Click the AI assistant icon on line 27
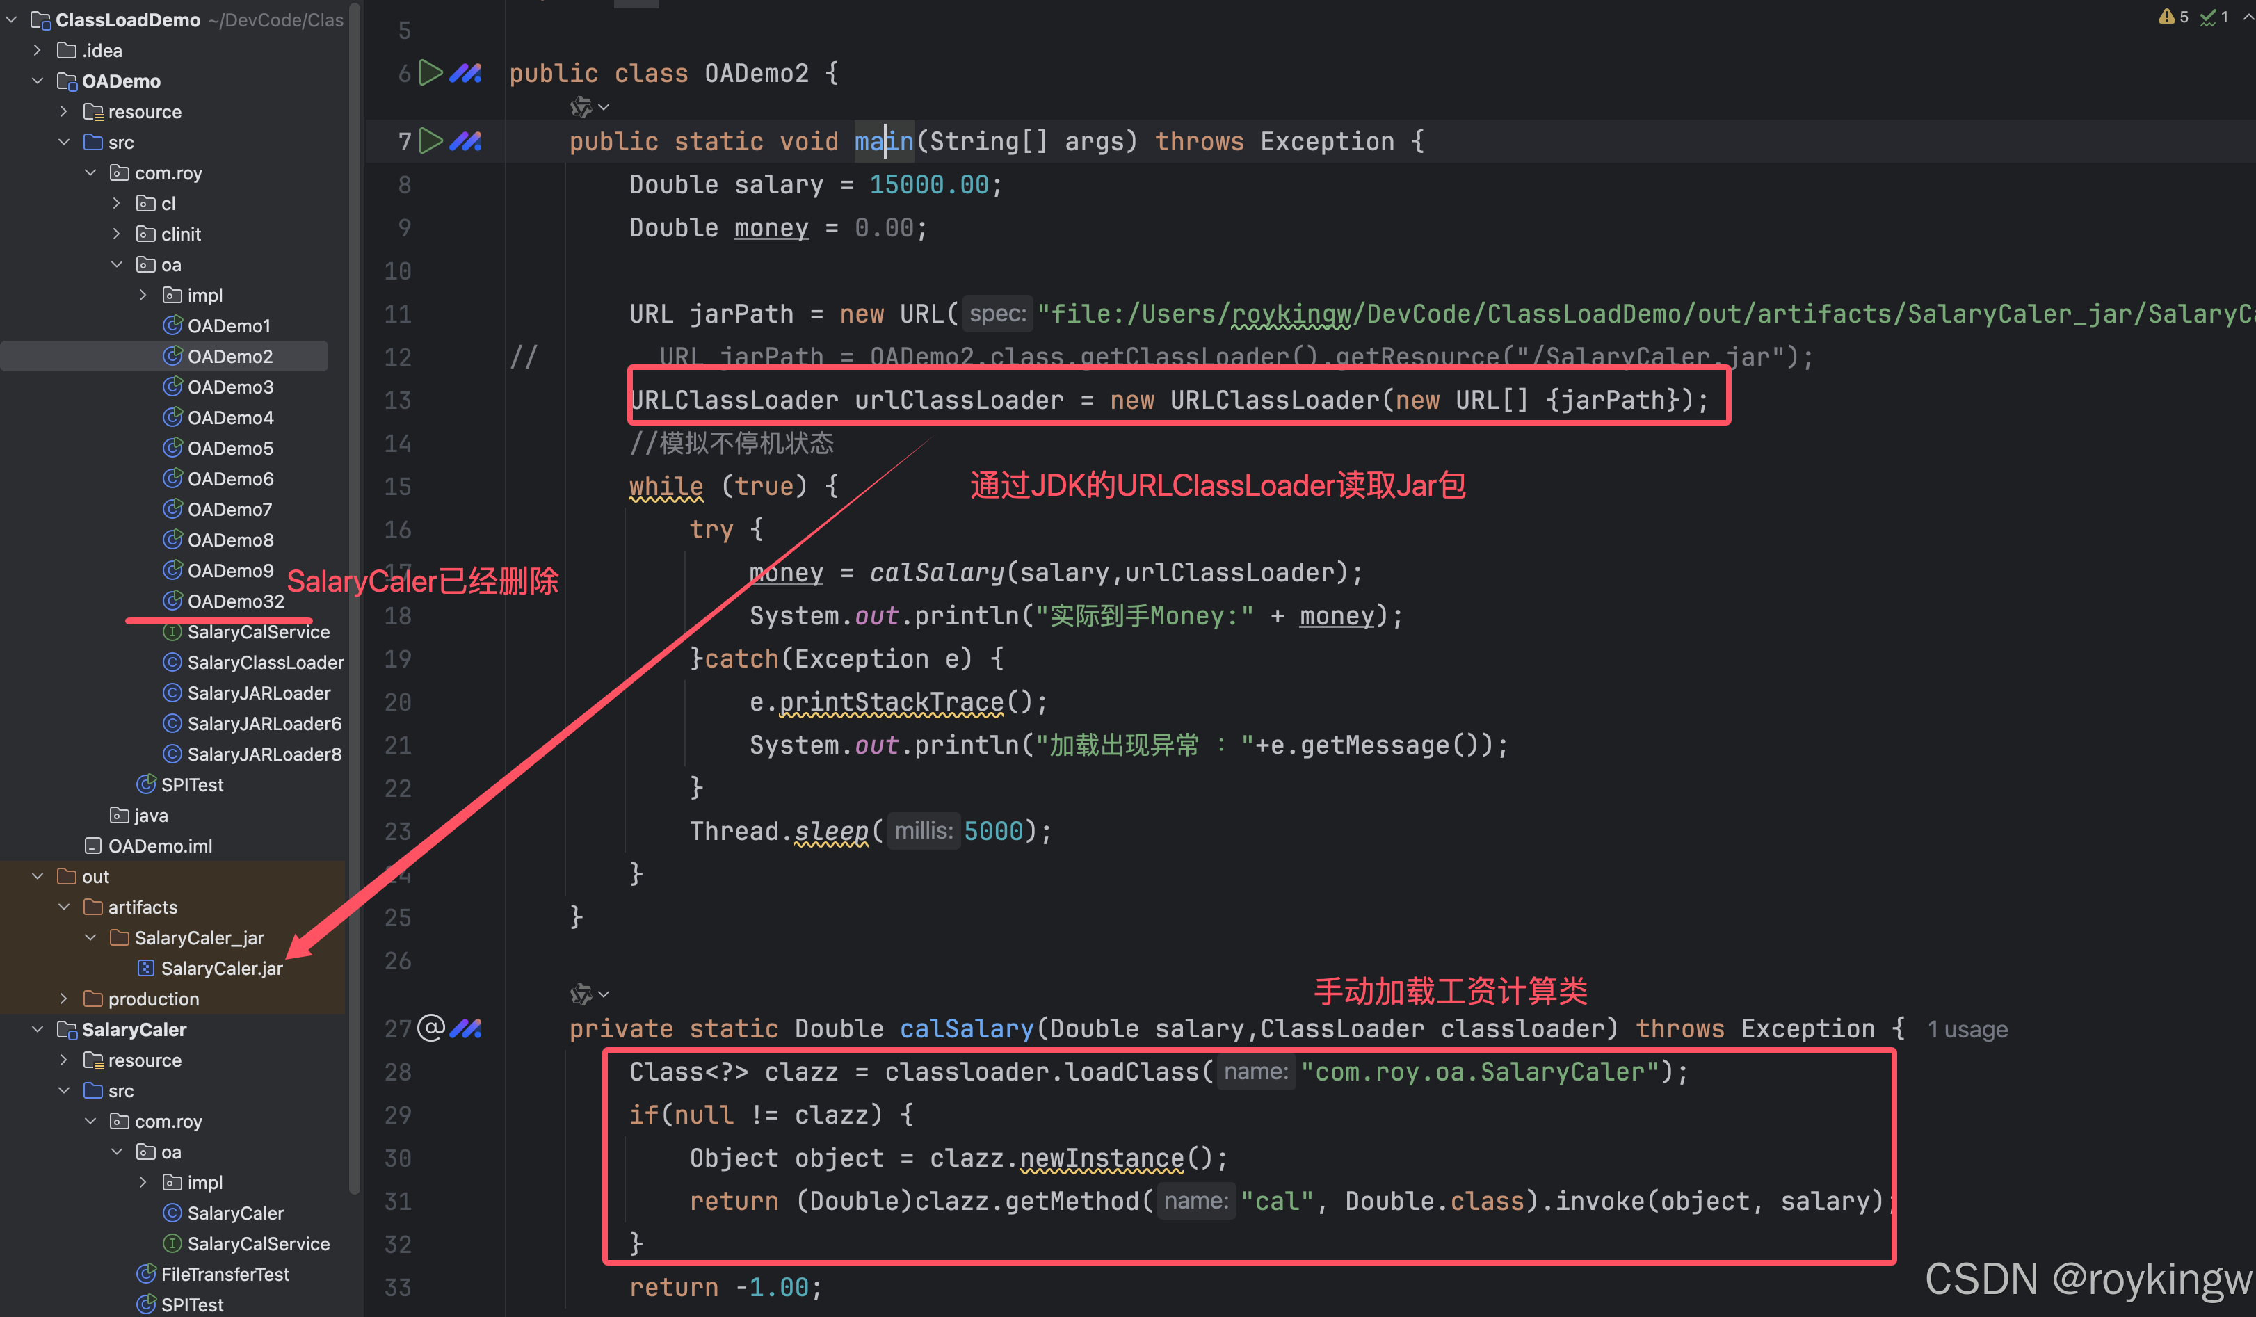2256x1317 pixels. tap(465, 1028)
